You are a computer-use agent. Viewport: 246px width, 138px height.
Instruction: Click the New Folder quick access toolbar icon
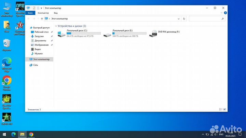point(38,8)
